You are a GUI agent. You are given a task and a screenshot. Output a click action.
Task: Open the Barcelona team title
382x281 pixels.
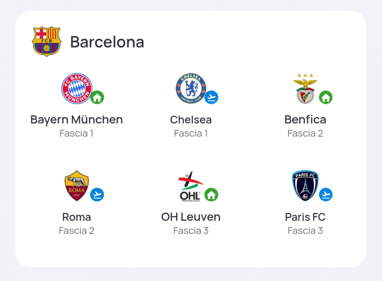tap(107, 42)
